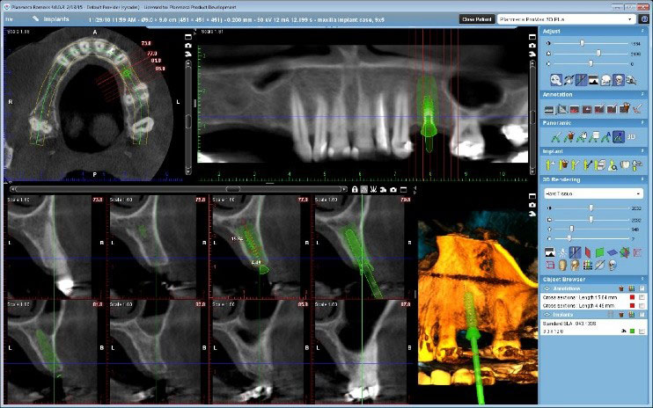Collapse the Object Browser panel
Image resolution: width=653 pixels, height=408 pixels.
642,278
